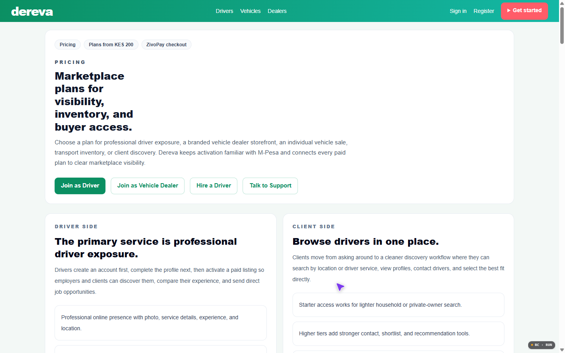
Task: Click the ZivoPay checkout chip
Action: click(x=166, y=45)
